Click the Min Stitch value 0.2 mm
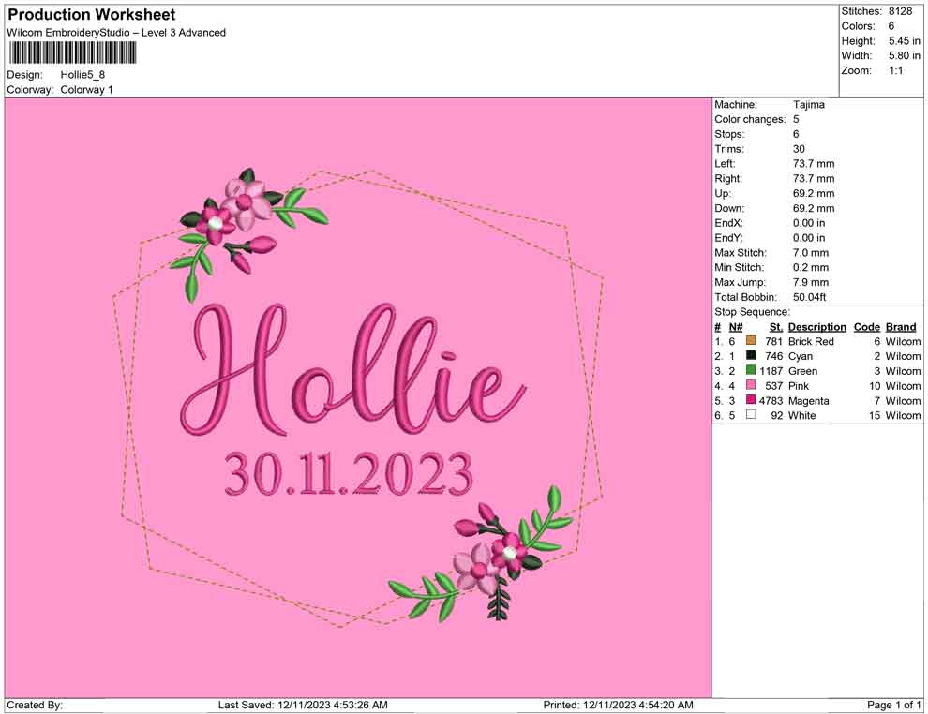928x714 pixels. coord(811,267)
